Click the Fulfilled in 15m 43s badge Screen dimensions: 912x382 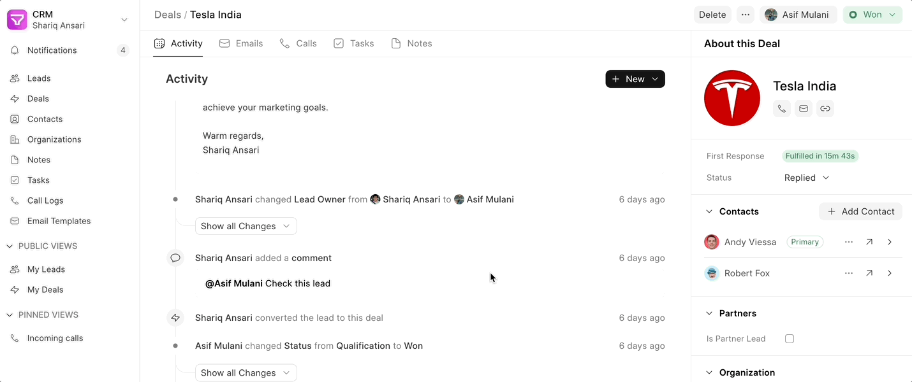pyautogui.click(x=820, y=156)
